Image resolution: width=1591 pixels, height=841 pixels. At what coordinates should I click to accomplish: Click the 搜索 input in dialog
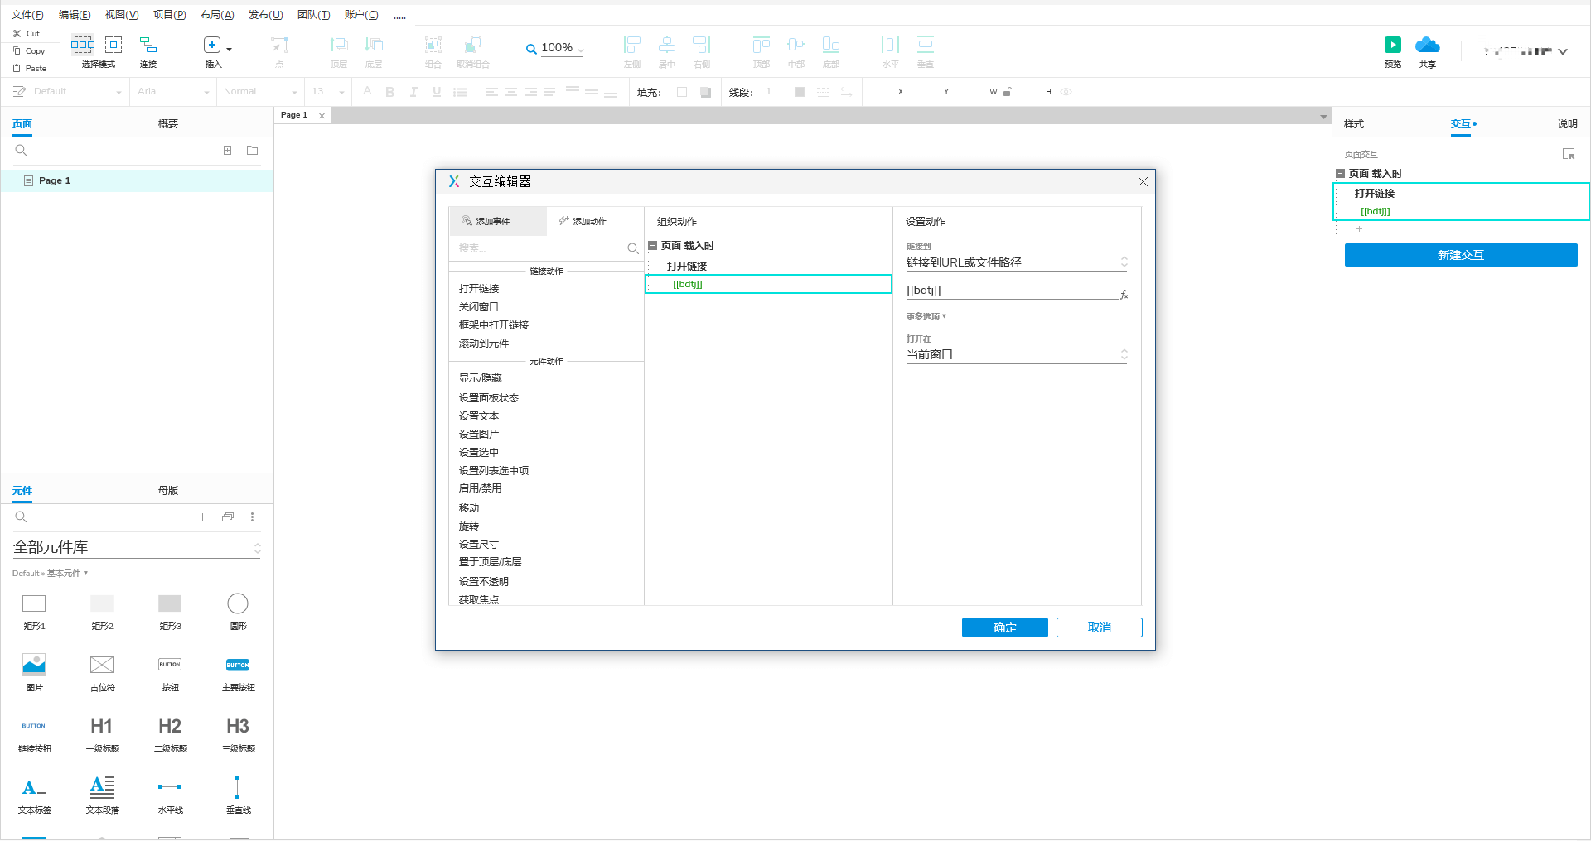pos(539,248)
